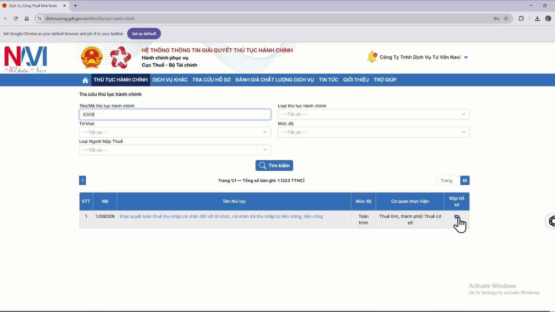Open the Mức độ dropdown
The height and width of the screenshot is (312, 555).
(373, 132)
